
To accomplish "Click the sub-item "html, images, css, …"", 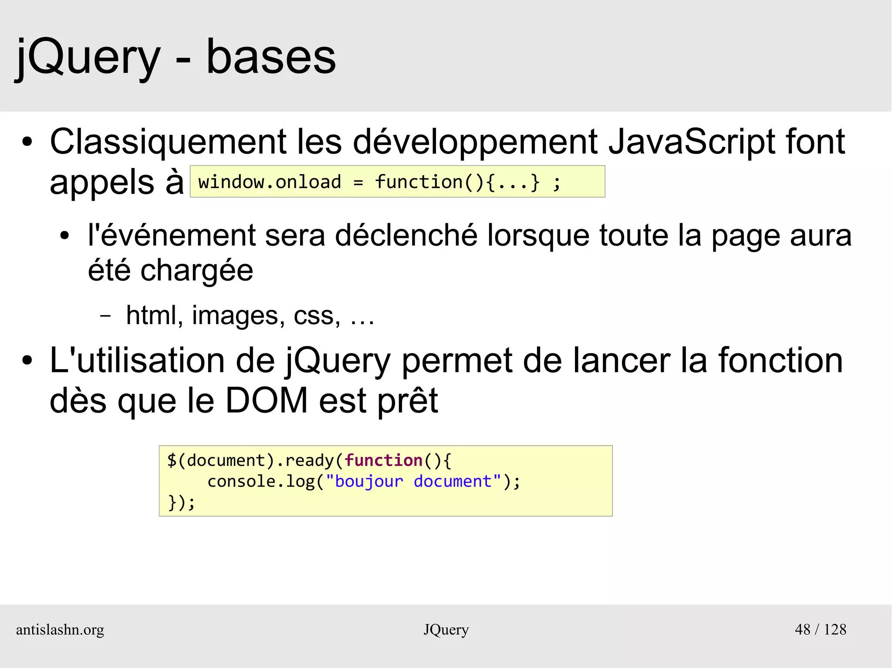I will 250,315.
